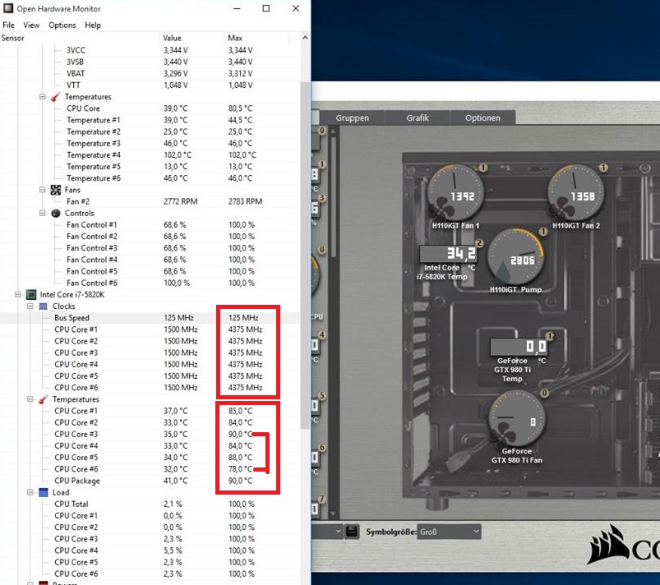Screen dimensions: 660x585
Task: Select CPU Core #4 load row
Action: tap(150, 550)
